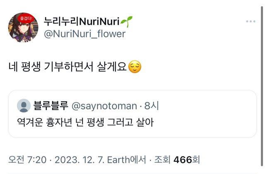The width and height of the screenshot is (265, 174).
Task: Open the 466회 view count
Action: coord(187,160)
